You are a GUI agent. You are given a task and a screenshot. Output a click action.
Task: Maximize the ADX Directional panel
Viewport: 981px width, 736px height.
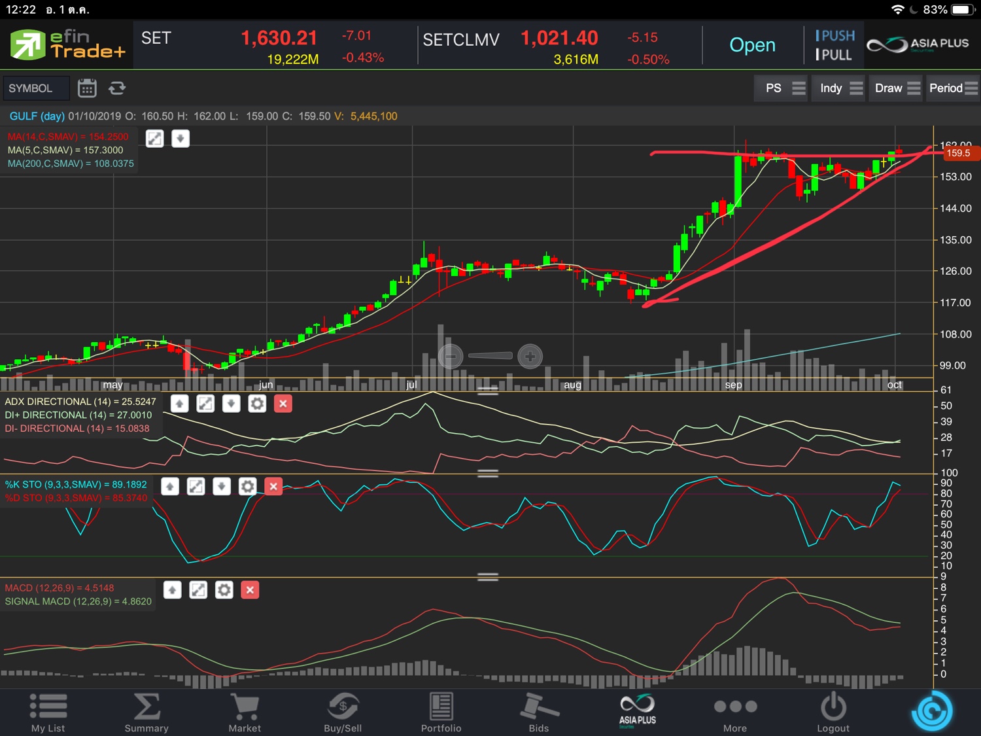205,404
